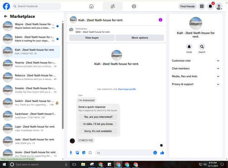Click the Windows taskbar search box
This screenshot has width=228, height=168.
click(39, 164)
